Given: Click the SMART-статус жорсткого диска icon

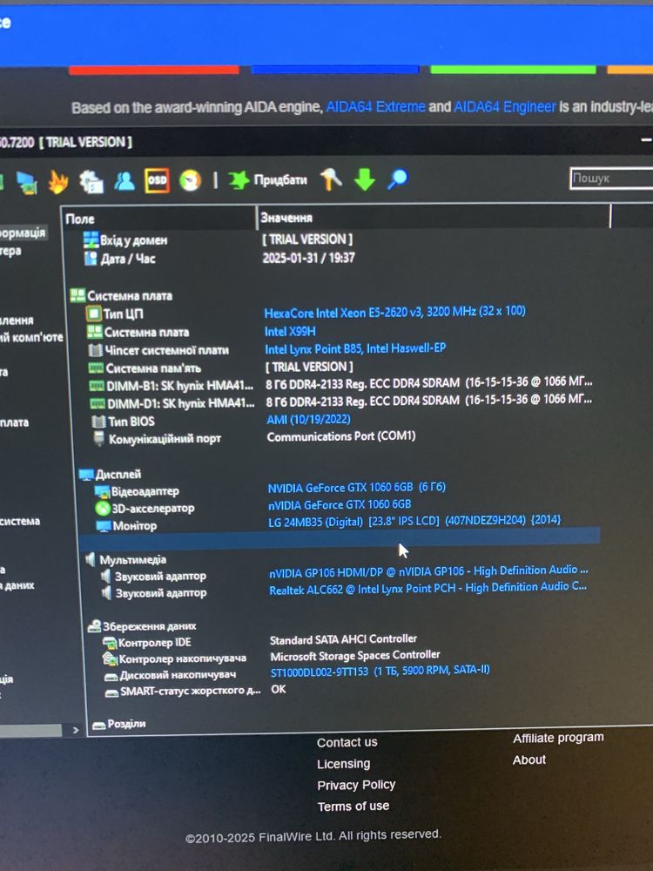Looking at the screenshot, I should tap(111, 692).
